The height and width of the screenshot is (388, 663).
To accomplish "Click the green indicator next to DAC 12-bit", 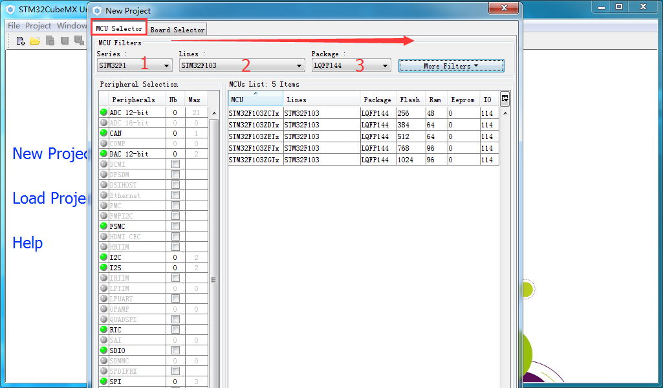I will [x=103, y=154].
